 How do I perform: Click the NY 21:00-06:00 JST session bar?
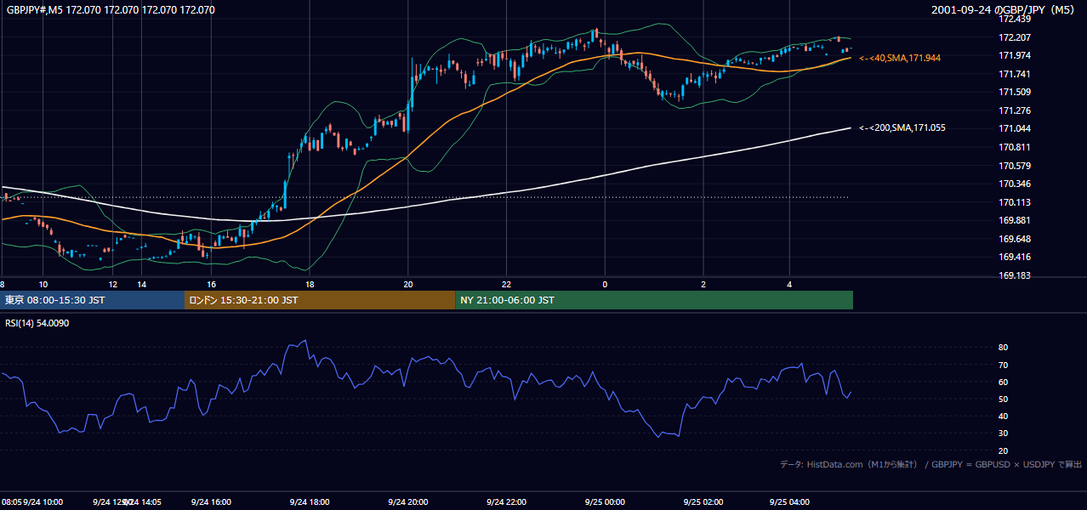pos(654,300)
